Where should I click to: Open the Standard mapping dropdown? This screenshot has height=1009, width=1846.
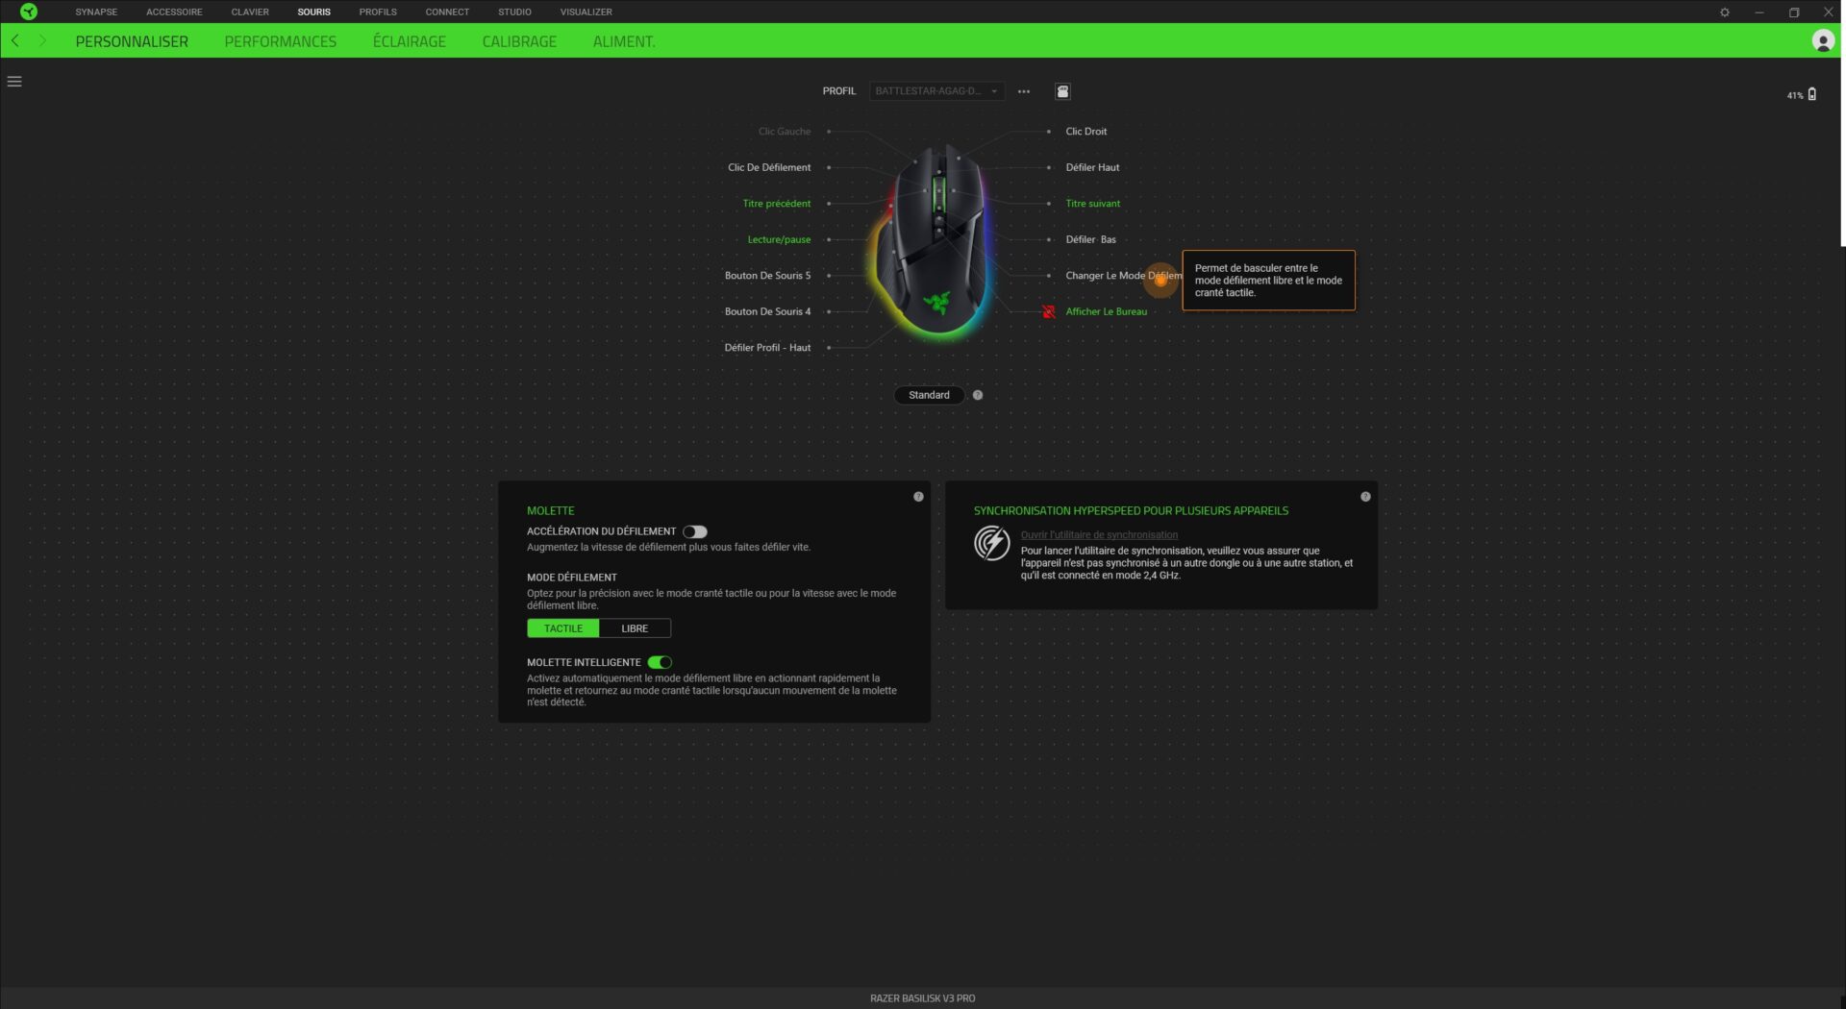pos(928,395)
